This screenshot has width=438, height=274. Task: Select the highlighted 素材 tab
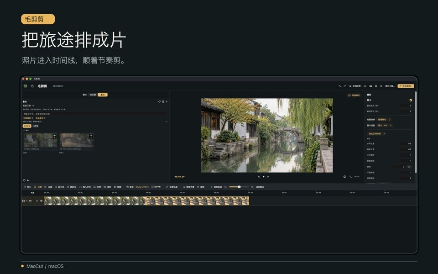[103, 95]
